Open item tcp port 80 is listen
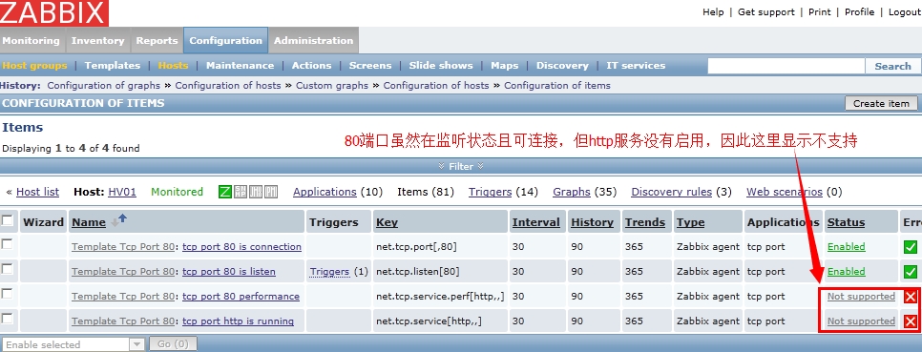 [x=229, y=272]
